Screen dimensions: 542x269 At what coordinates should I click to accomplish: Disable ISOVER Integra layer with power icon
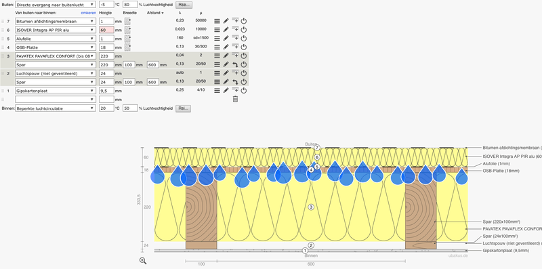(x=244, y=30)
